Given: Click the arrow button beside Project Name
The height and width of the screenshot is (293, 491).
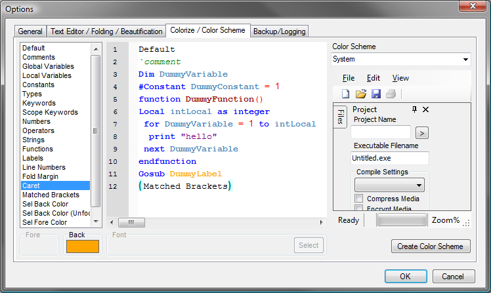Looking at the screenshot, I should (x=422, y=133).
